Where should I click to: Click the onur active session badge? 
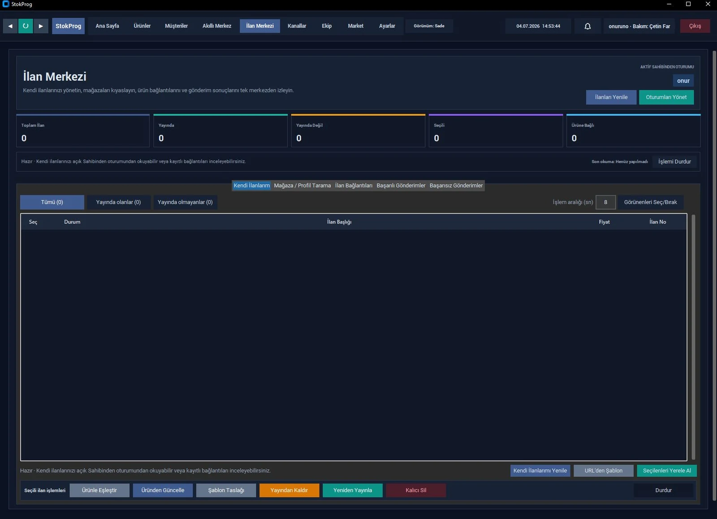tap(683, 81)
